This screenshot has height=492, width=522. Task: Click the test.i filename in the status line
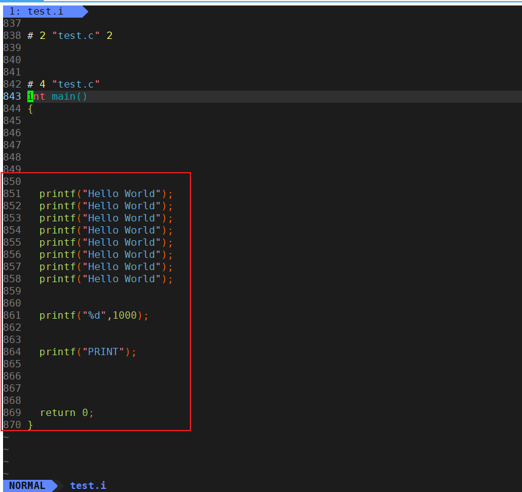point(88,485)
